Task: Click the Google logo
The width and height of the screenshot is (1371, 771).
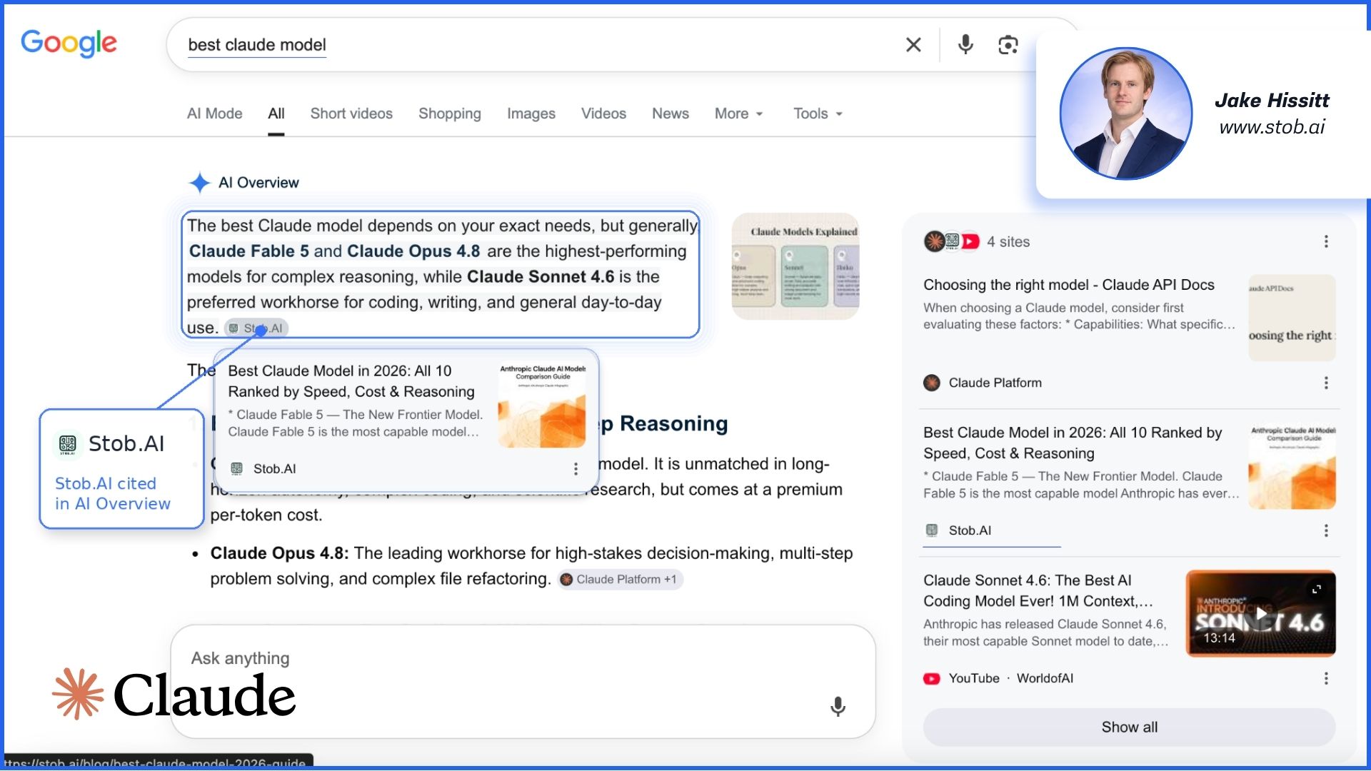Action: (x=69, y=43)
